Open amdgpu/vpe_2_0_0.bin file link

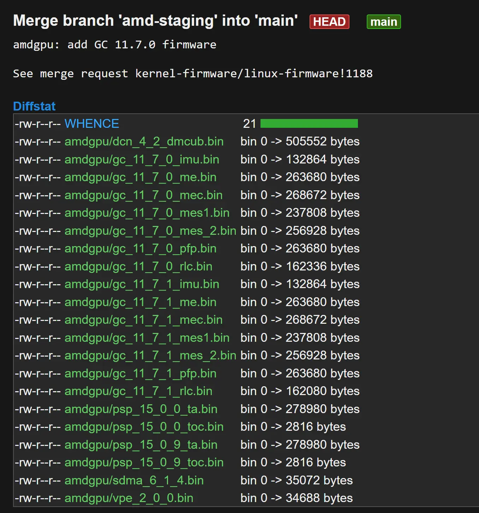pyautogui.click(x=129, y=498)
